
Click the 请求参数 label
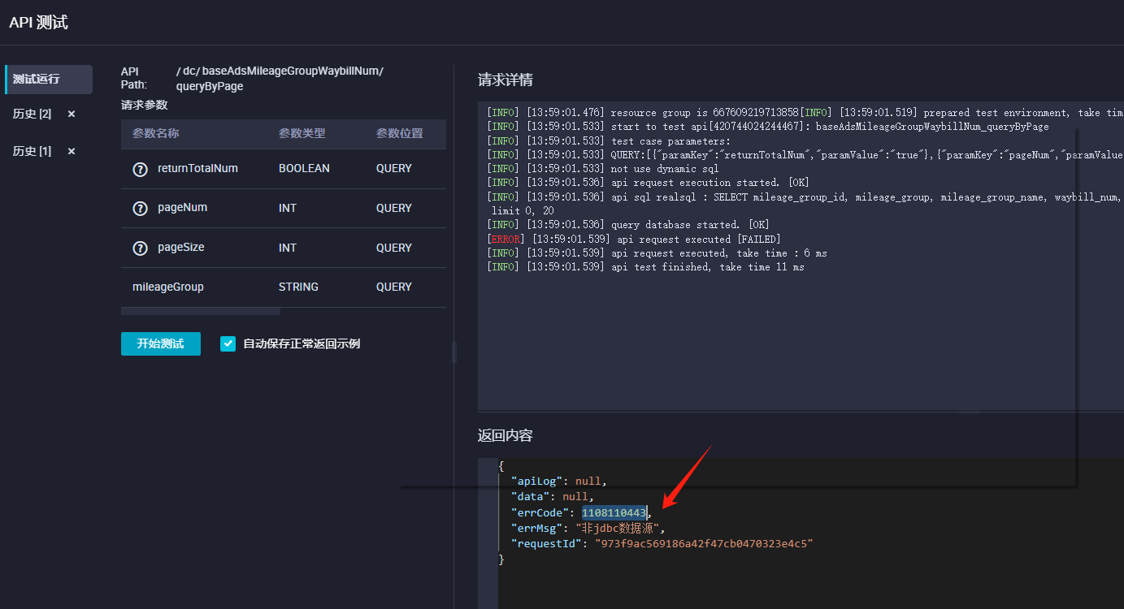(x=145, y=105)
